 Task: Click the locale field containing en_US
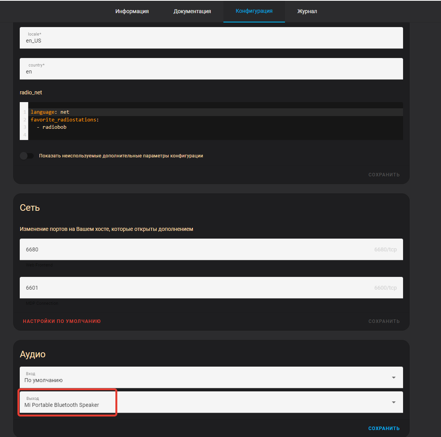coord(211,39)
